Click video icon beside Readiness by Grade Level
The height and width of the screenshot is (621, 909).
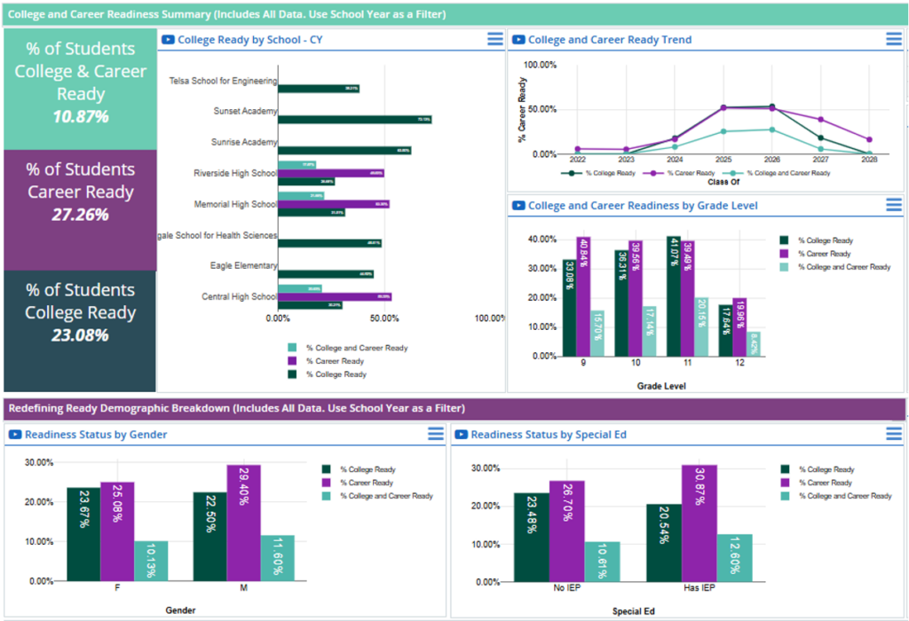(x=518, y=206)
